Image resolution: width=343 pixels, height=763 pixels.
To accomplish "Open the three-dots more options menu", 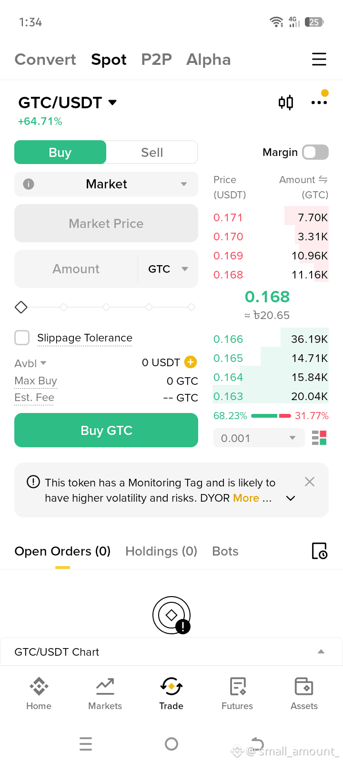I will click(319, 103).
